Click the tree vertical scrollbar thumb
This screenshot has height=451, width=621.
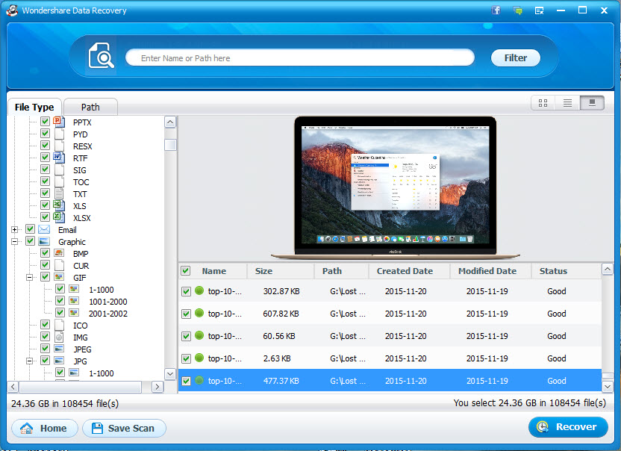click(x=170, y=145)
